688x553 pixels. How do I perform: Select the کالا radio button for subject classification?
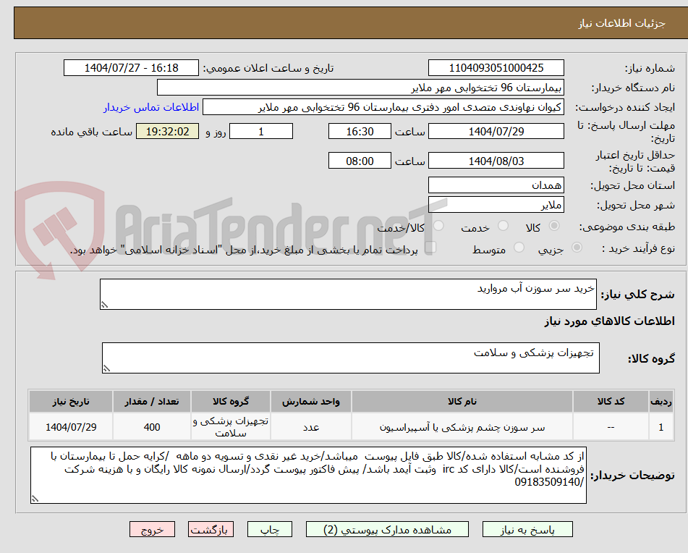555,225
